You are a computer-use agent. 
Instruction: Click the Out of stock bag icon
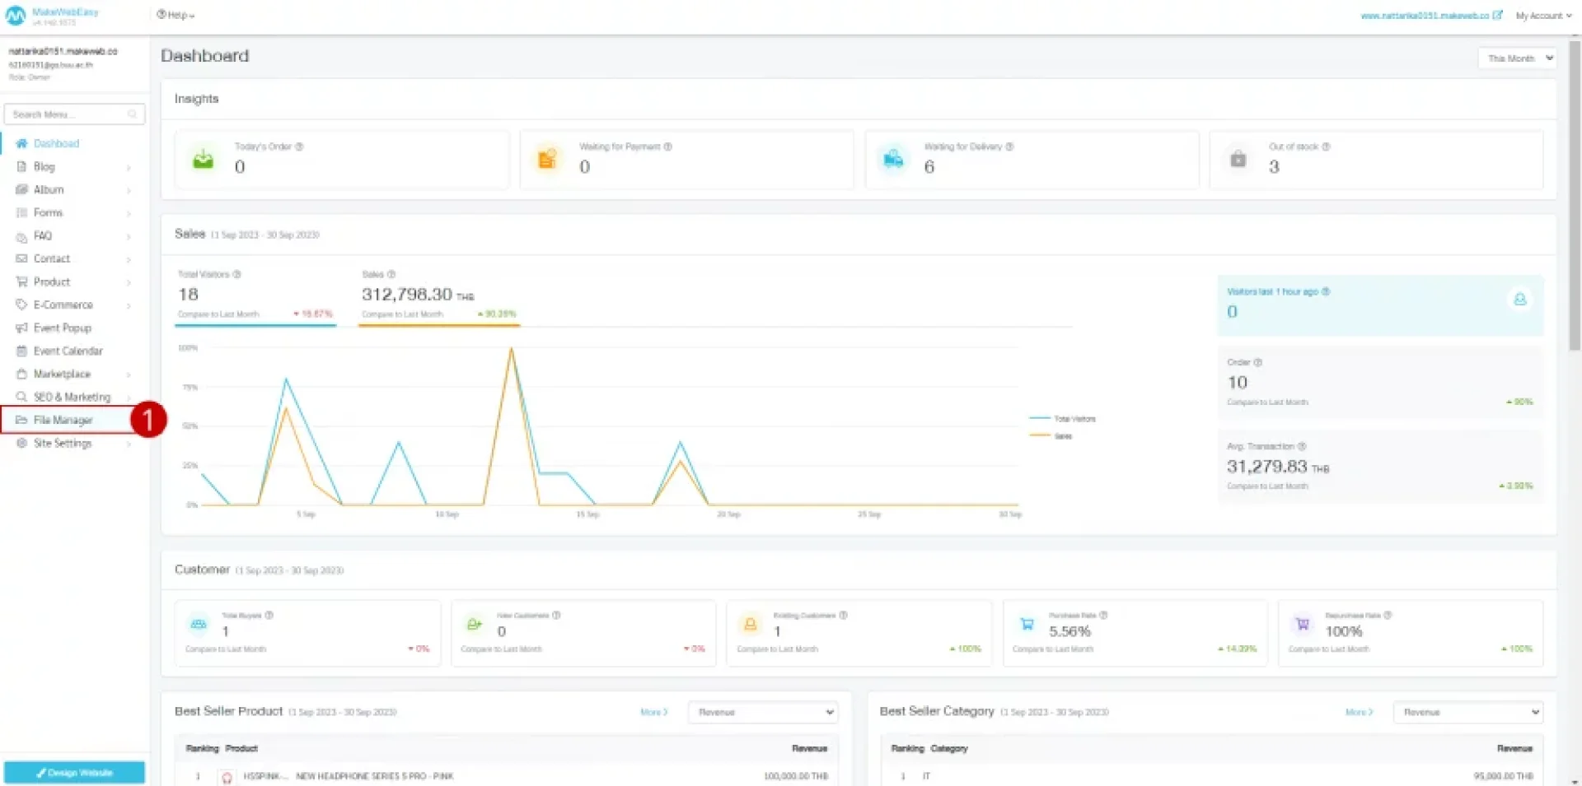(x=1238, y=159)
